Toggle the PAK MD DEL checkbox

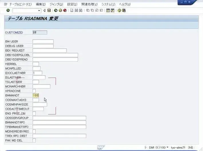[34, 140]
